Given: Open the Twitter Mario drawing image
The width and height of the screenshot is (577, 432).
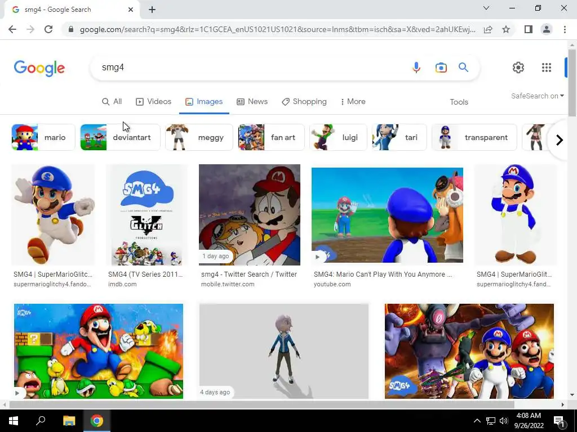Looking at the screenshot, I should [x=250, y=215].
